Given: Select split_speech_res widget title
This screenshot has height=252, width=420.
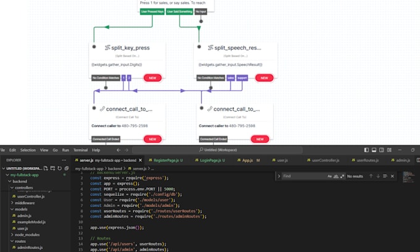Looking at the screenshot, I should point(238,48).
